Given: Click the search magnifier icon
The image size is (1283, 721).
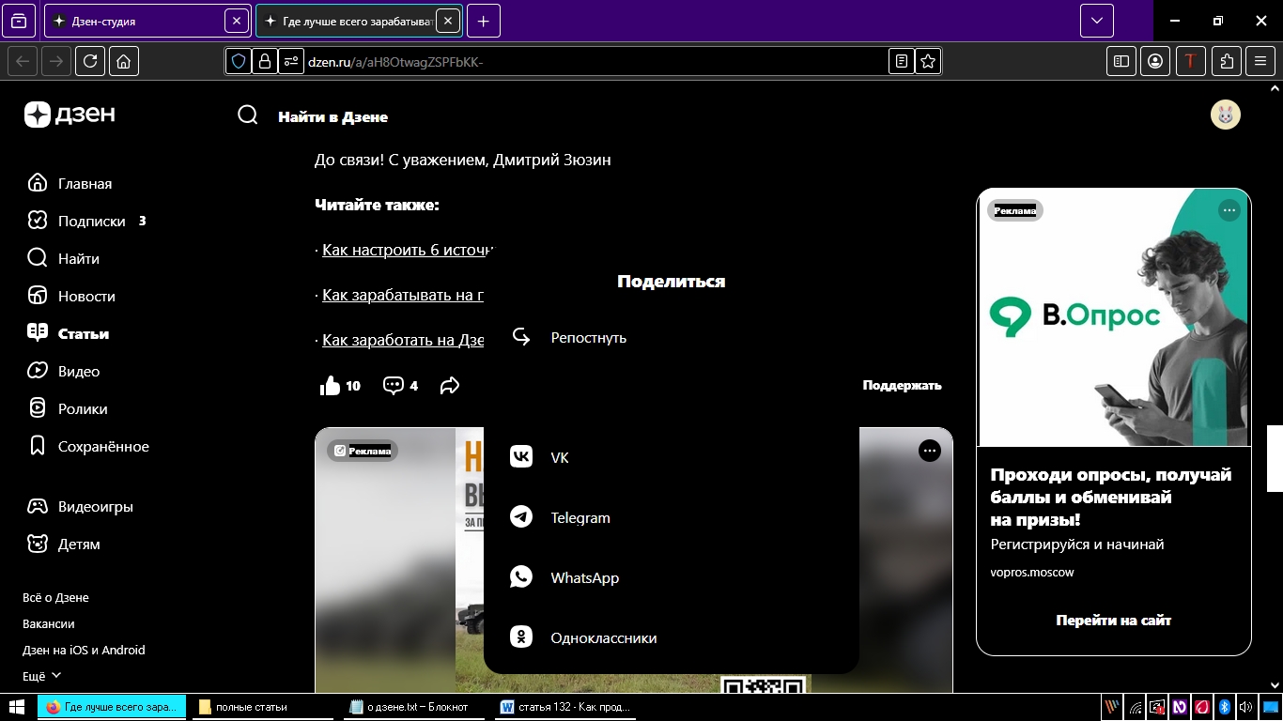Looking at the screenshot, I should click(x=247, y=115).
